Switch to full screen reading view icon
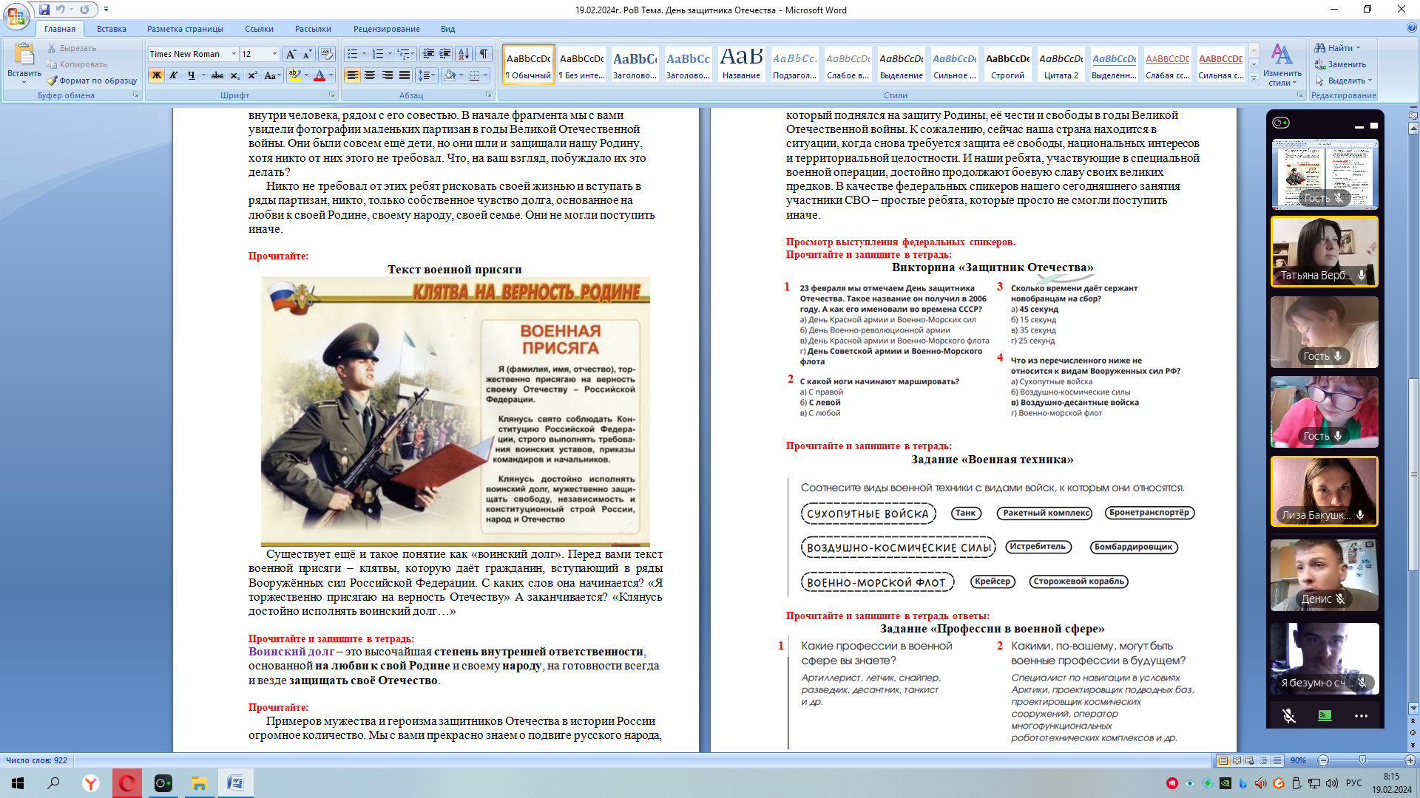The image size is (1420, 798). pos(1237,760)
